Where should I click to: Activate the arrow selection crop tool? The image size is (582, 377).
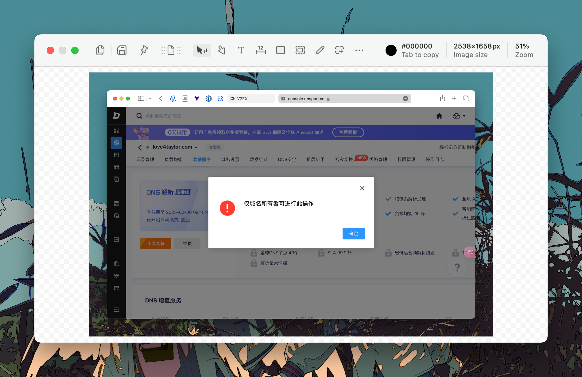(202, 50)
